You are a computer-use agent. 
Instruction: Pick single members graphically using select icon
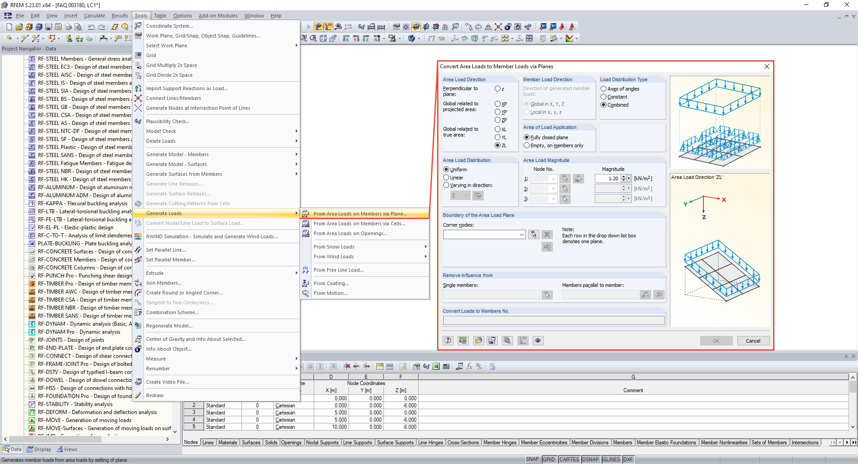point(547,294)
